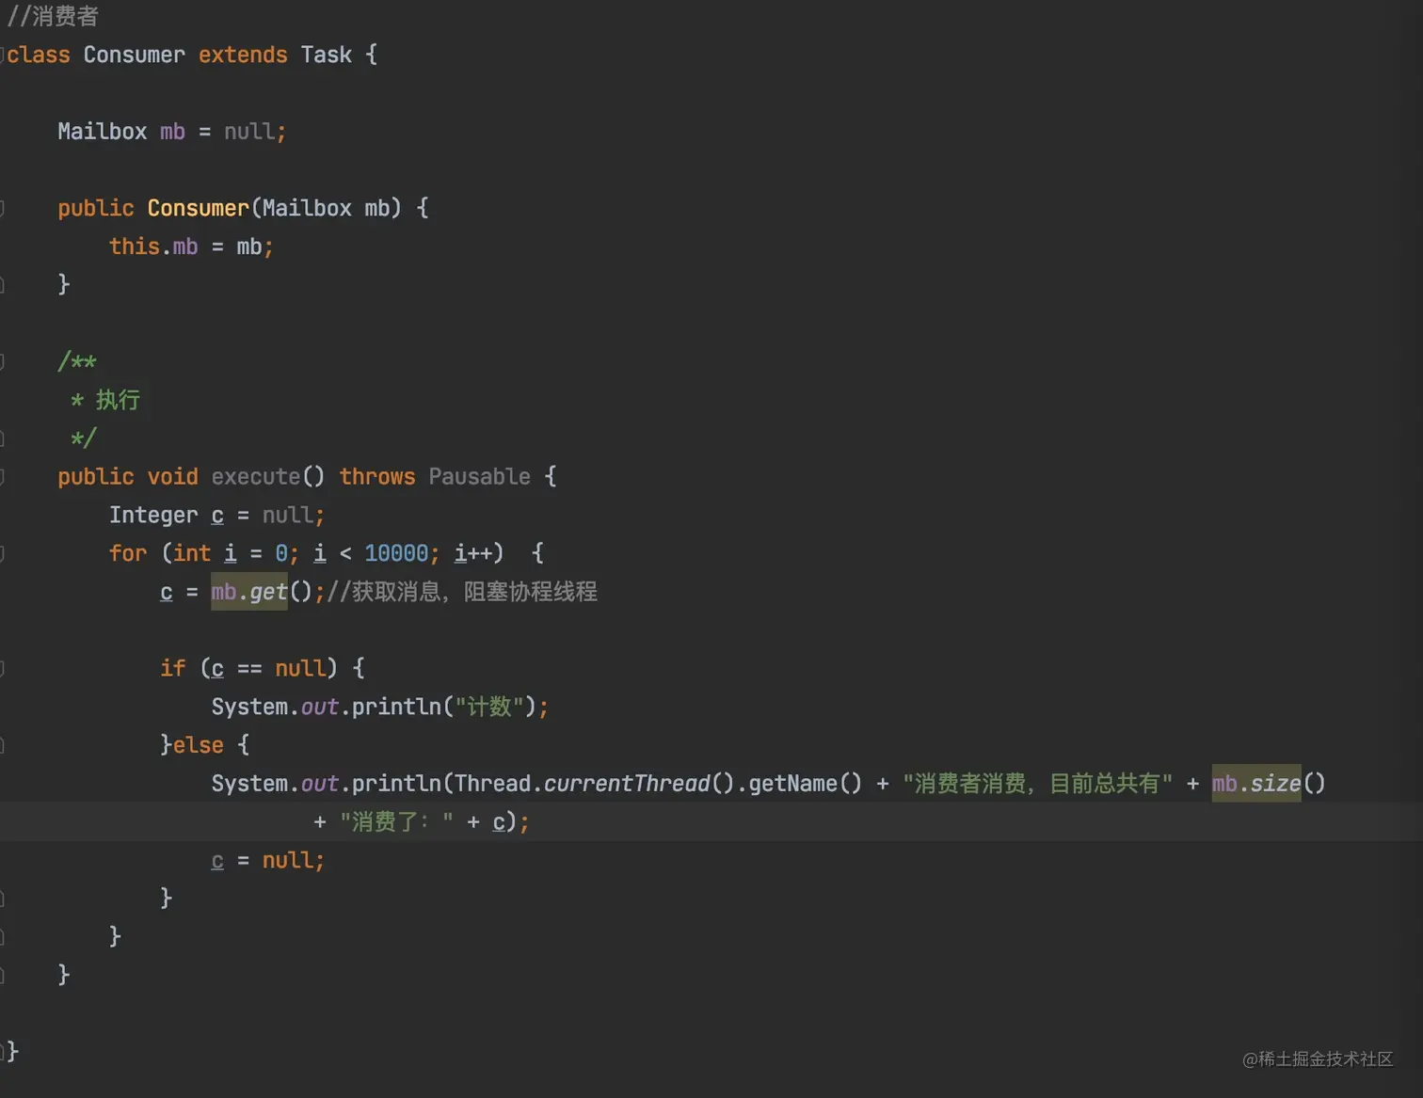
Task: Click the "//获取消息，阻塞协程线程" comment
Action: pyautogui.click(x=462, y=592)
